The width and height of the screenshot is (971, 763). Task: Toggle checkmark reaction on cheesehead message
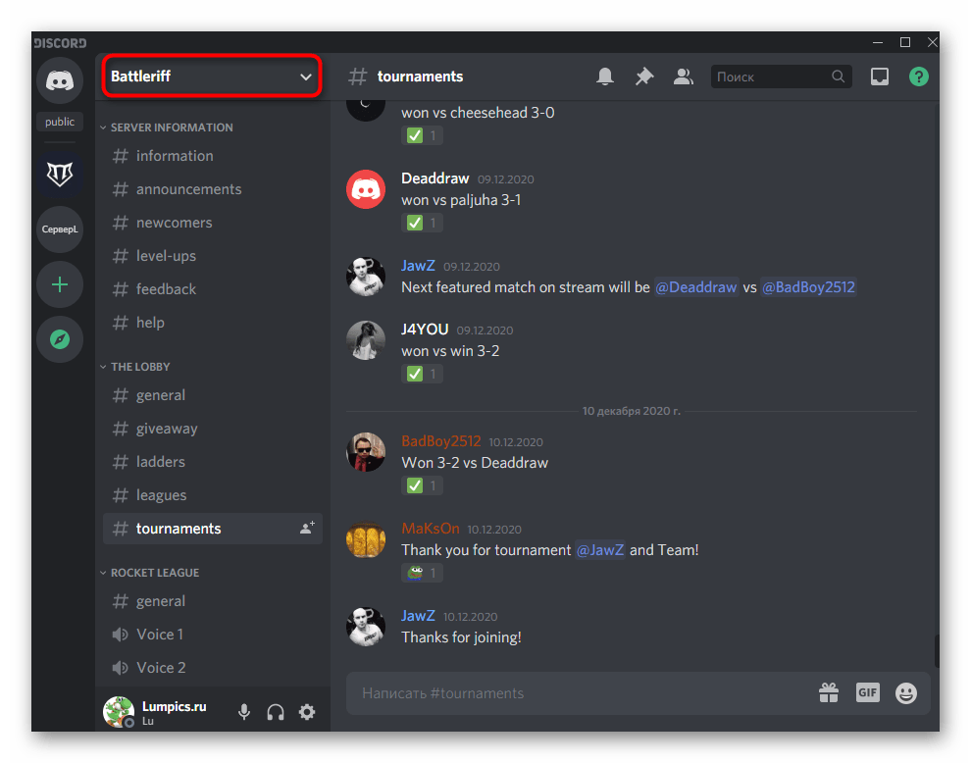pyautogui.click(x=422, y=135)
